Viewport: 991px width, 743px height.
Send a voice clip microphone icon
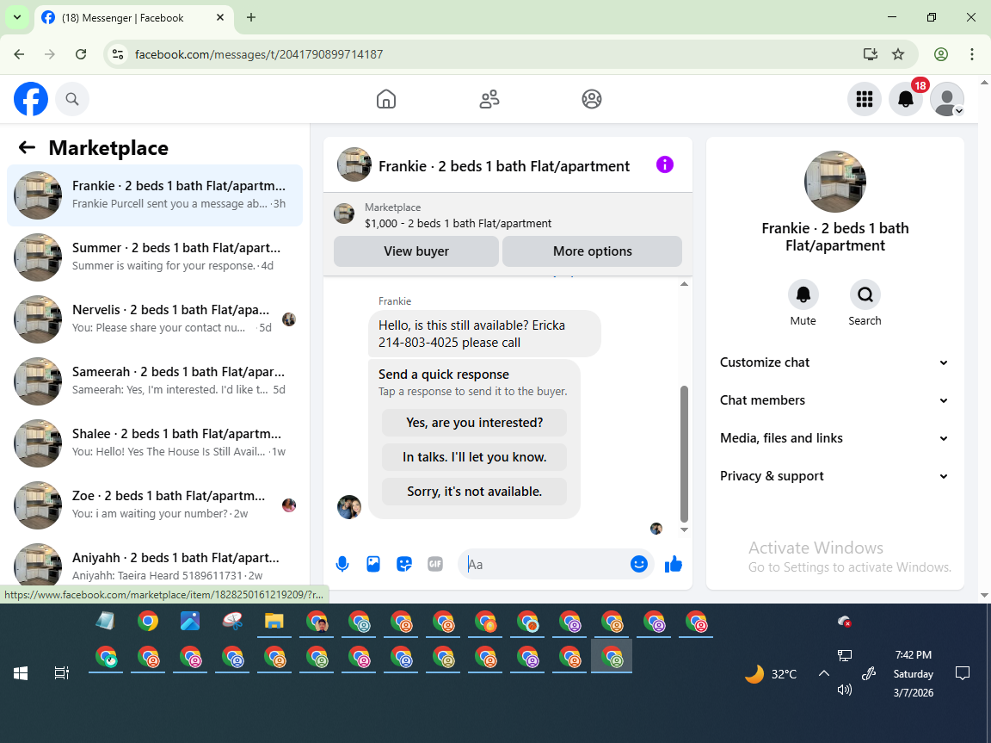coord(342,564)
